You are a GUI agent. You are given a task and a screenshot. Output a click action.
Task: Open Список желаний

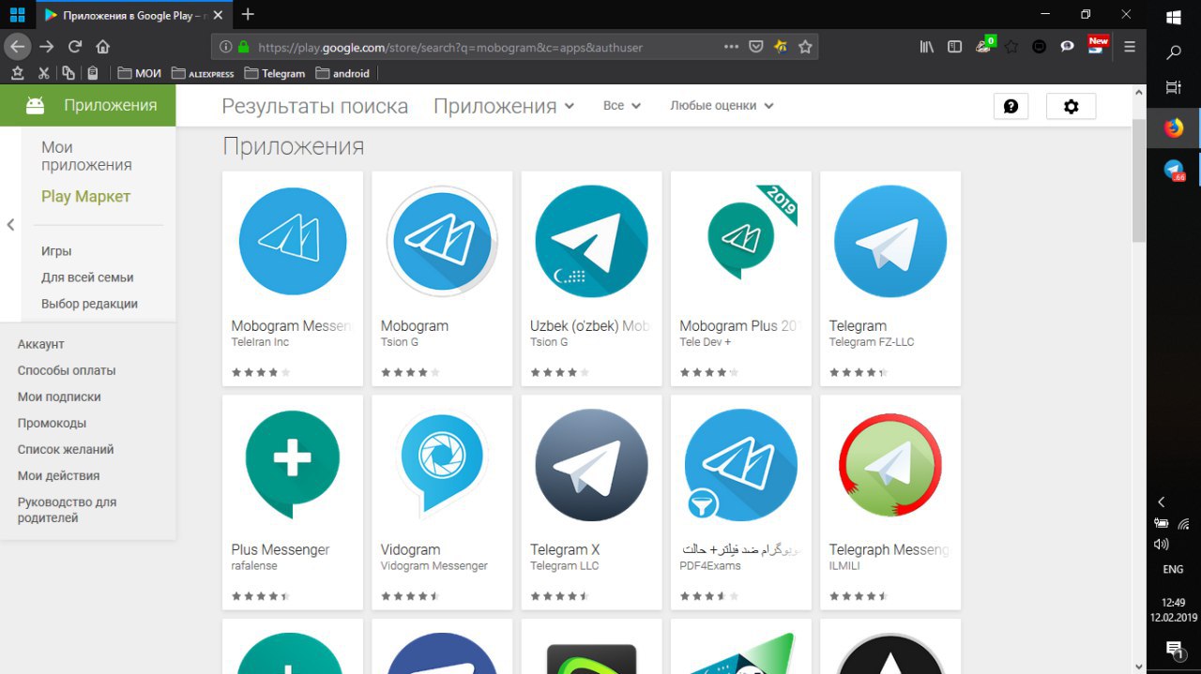(64, 449)
